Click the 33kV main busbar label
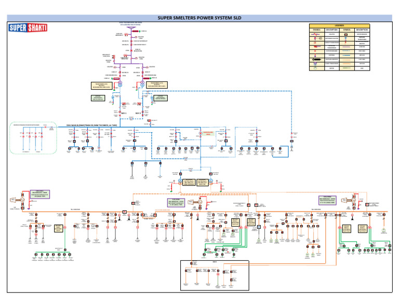 (x=91, y=125)
